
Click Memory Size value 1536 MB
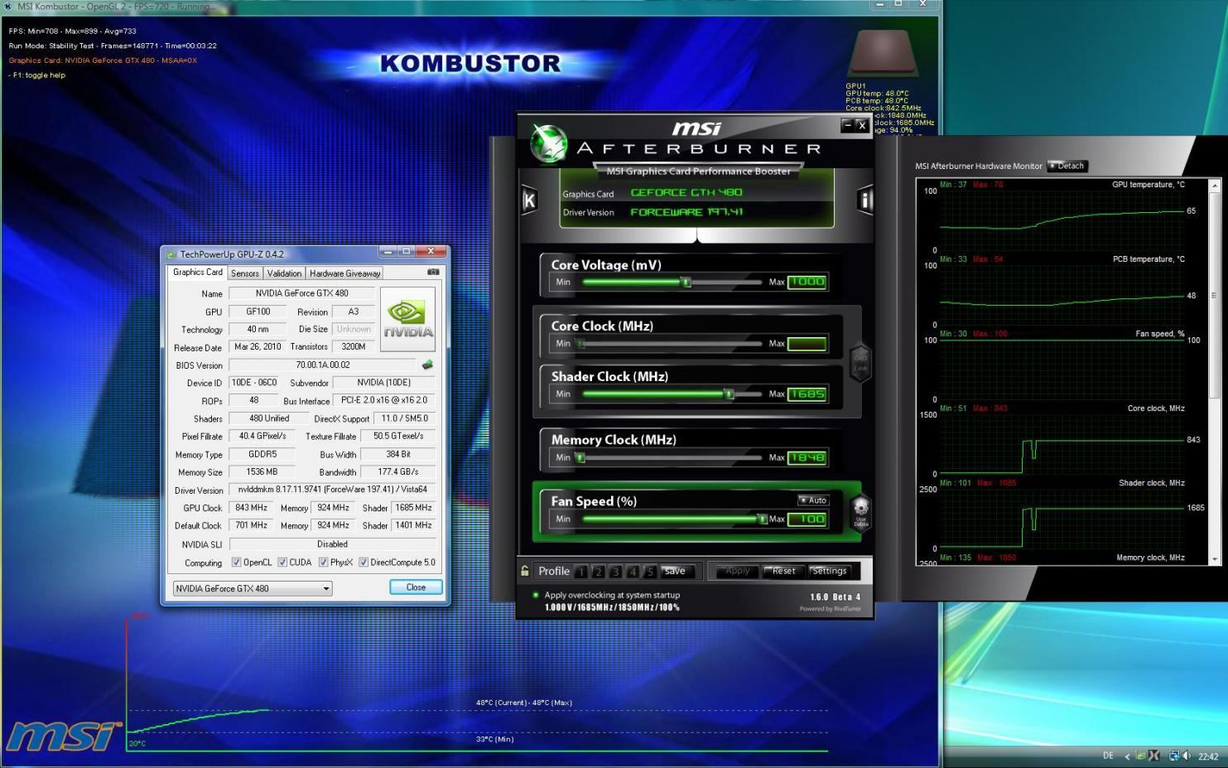coord(262,471)
